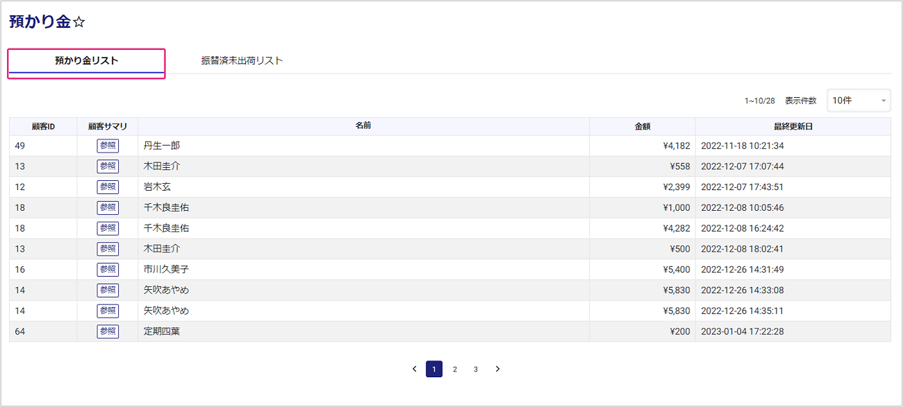Click 参照 in the ¥558 木田圭介 row
This screenshot has height=407, width=903.
click(108, 166)
